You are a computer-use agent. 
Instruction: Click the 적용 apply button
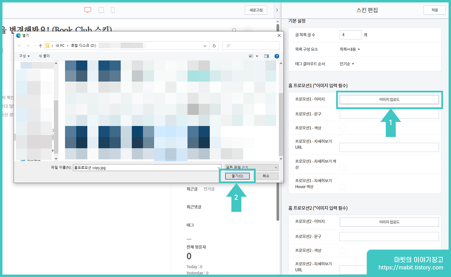coord(435,10)
